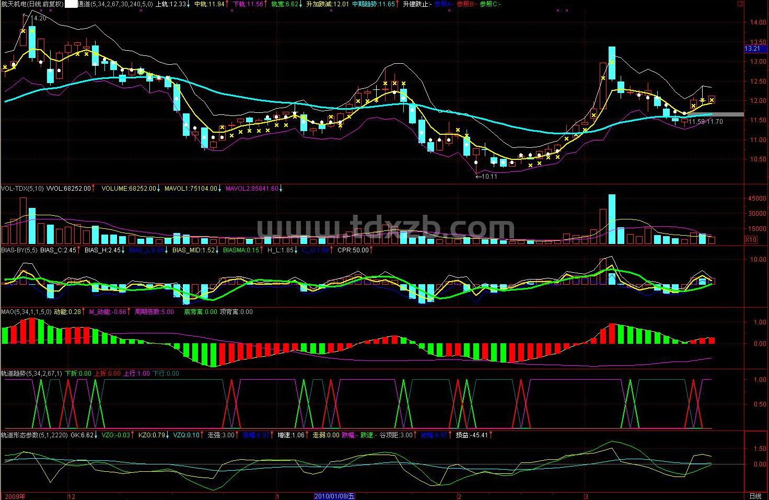Click the 轨道形态参数(5,1,2220) indicator name
Viewport: 769px width, 500px height.
tap(34, 435)
